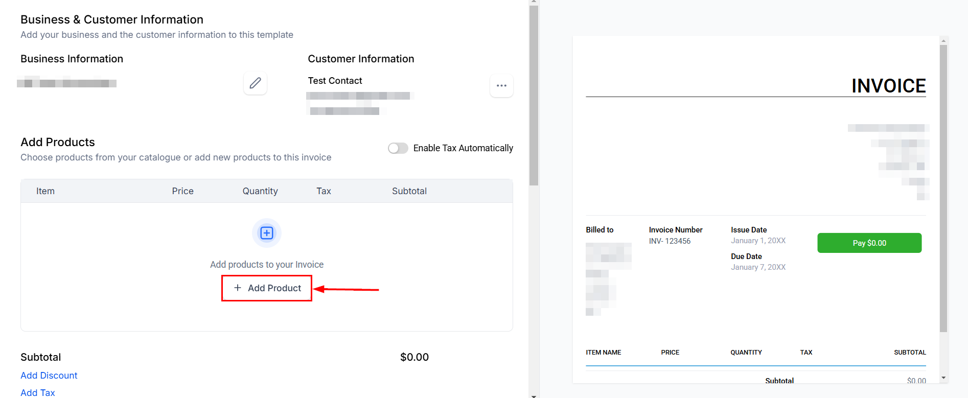
Task: Click the Business Information heading
Action: click(72, 59)
